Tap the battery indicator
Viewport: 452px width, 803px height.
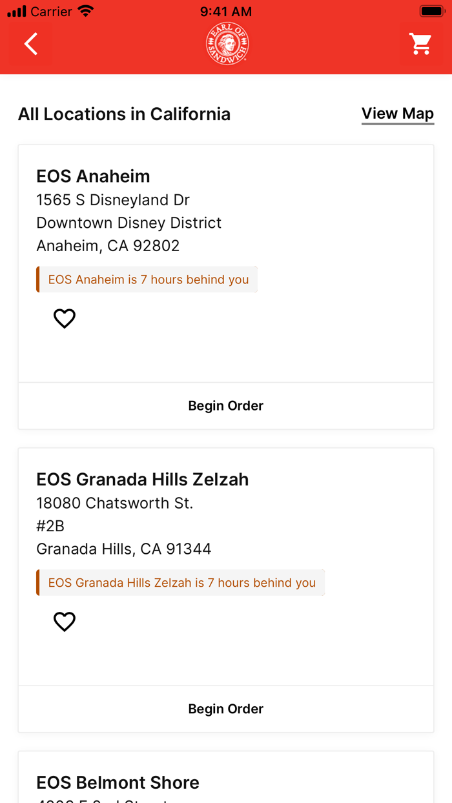point(432,10)
